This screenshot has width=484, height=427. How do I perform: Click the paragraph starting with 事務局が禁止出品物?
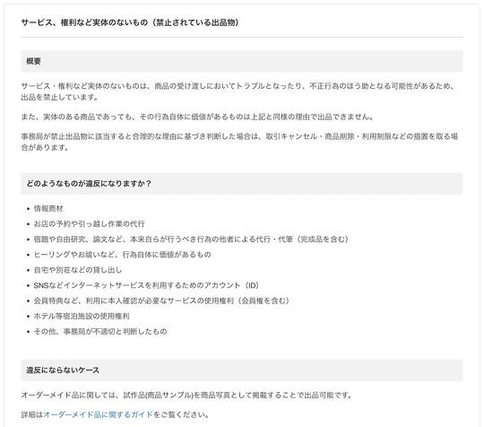(239, 142)
